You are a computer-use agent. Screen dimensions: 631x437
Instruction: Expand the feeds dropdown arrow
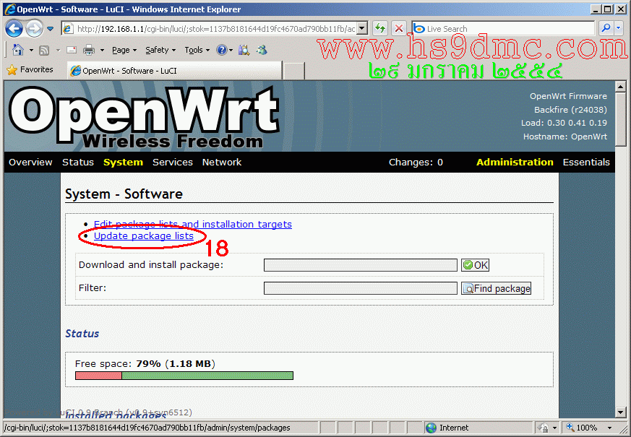coord(58,51)
